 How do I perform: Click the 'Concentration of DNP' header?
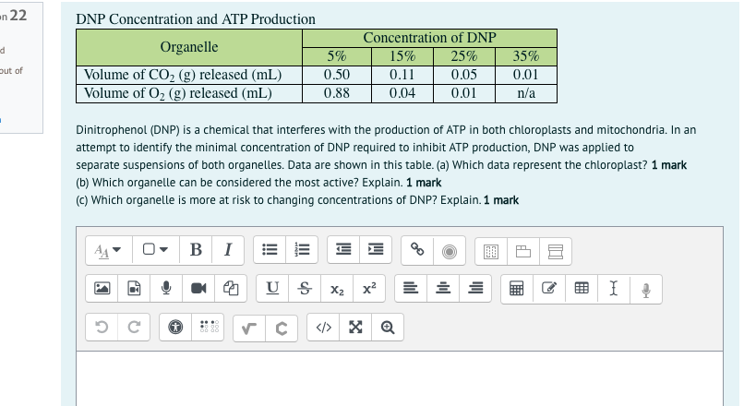click(x=429, y=38)
